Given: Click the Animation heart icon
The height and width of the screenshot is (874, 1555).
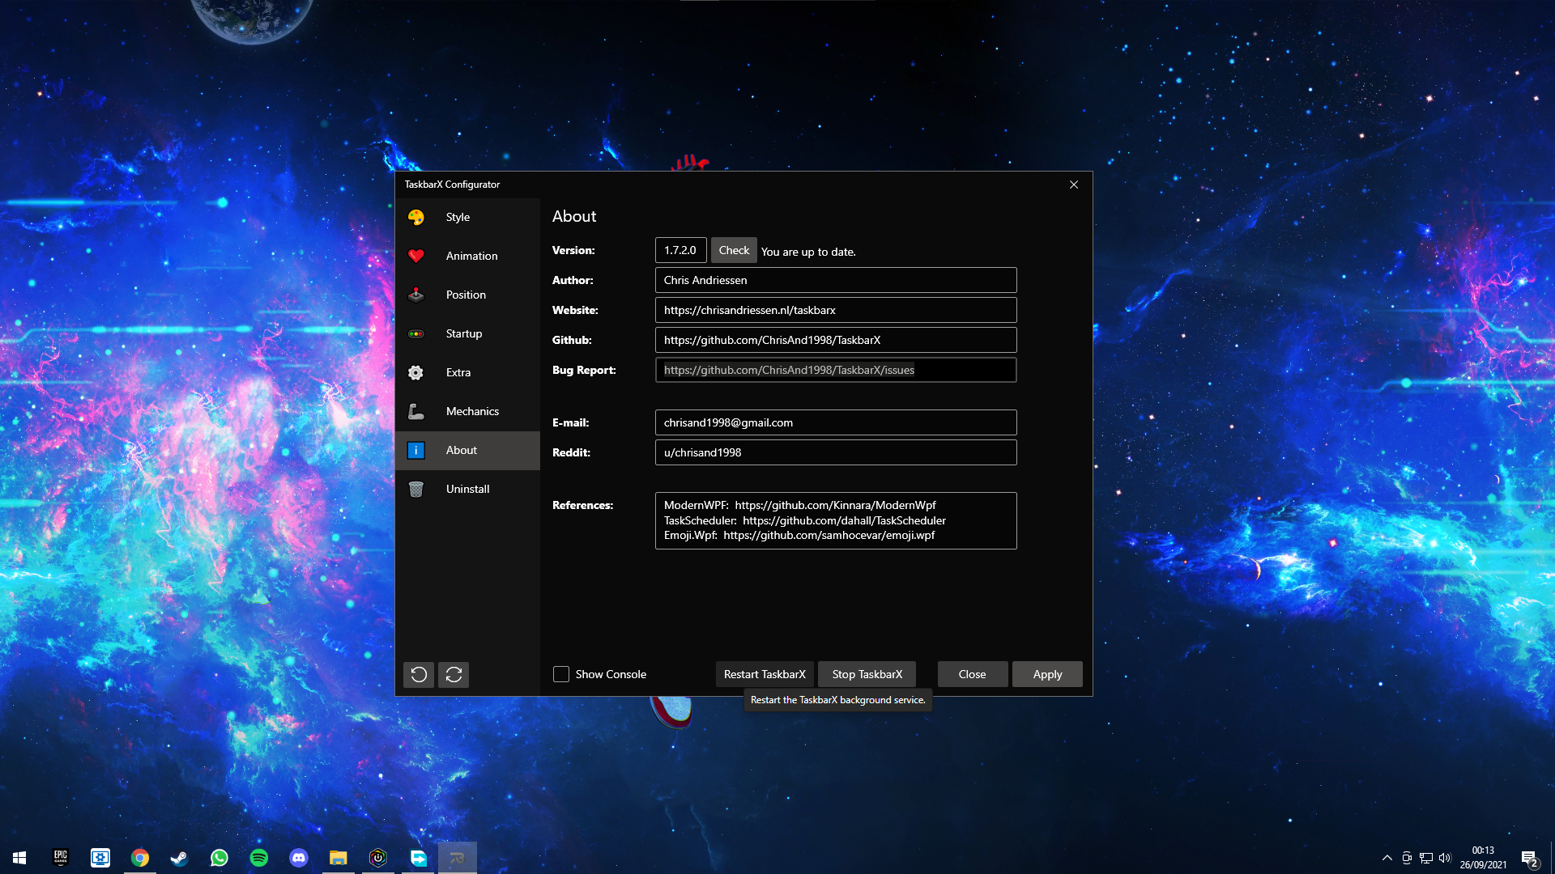Looking at the screenshot, I should click(415, 256).
